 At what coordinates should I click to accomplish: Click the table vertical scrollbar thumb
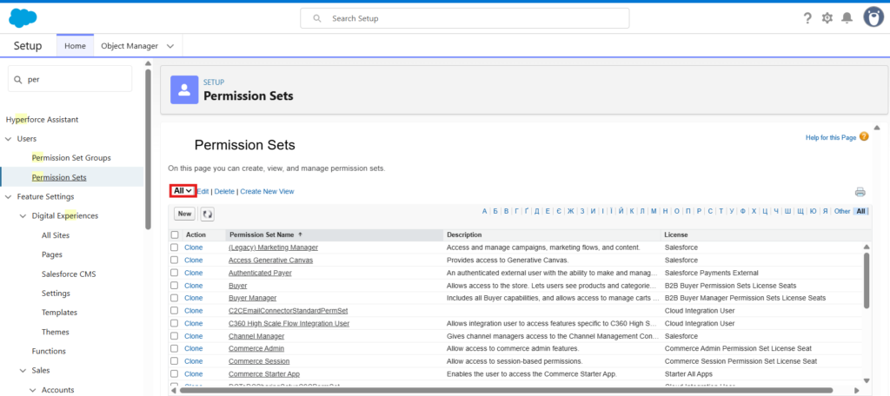click(x=867, y=280)
